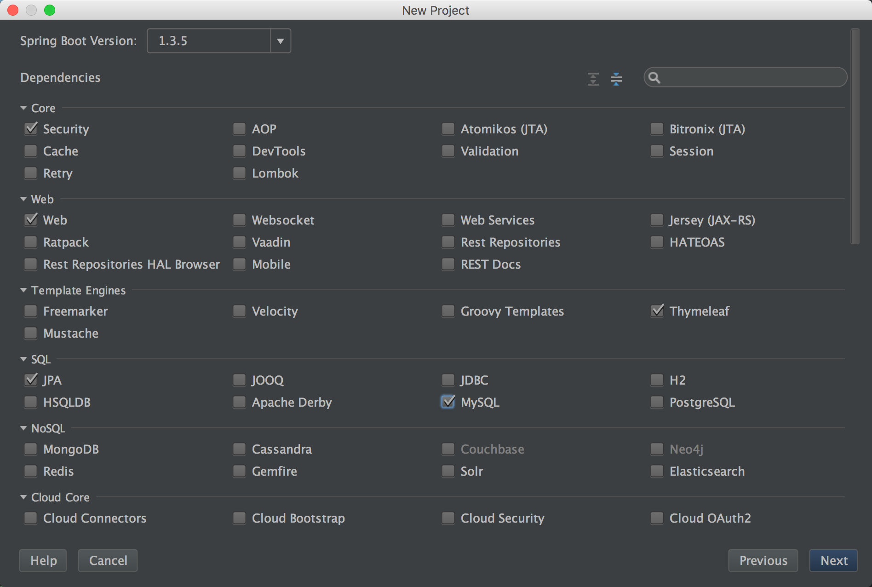Check the Cloud Security option
The height and width of the screenshot is (587, 872).
click(x=448, y=518)
